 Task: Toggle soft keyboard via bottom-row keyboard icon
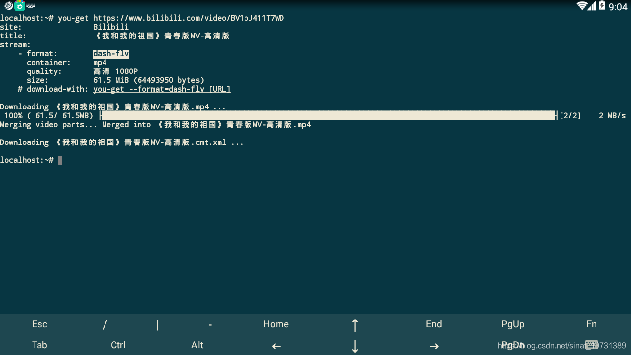tap(592, 345)
